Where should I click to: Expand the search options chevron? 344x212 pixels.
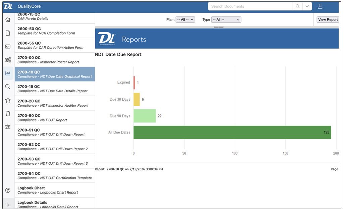[307, 6]
